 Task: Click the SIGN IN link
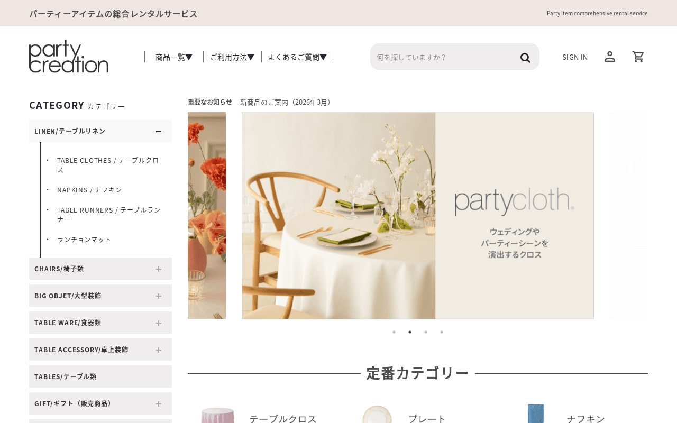(x=575, y=57)
